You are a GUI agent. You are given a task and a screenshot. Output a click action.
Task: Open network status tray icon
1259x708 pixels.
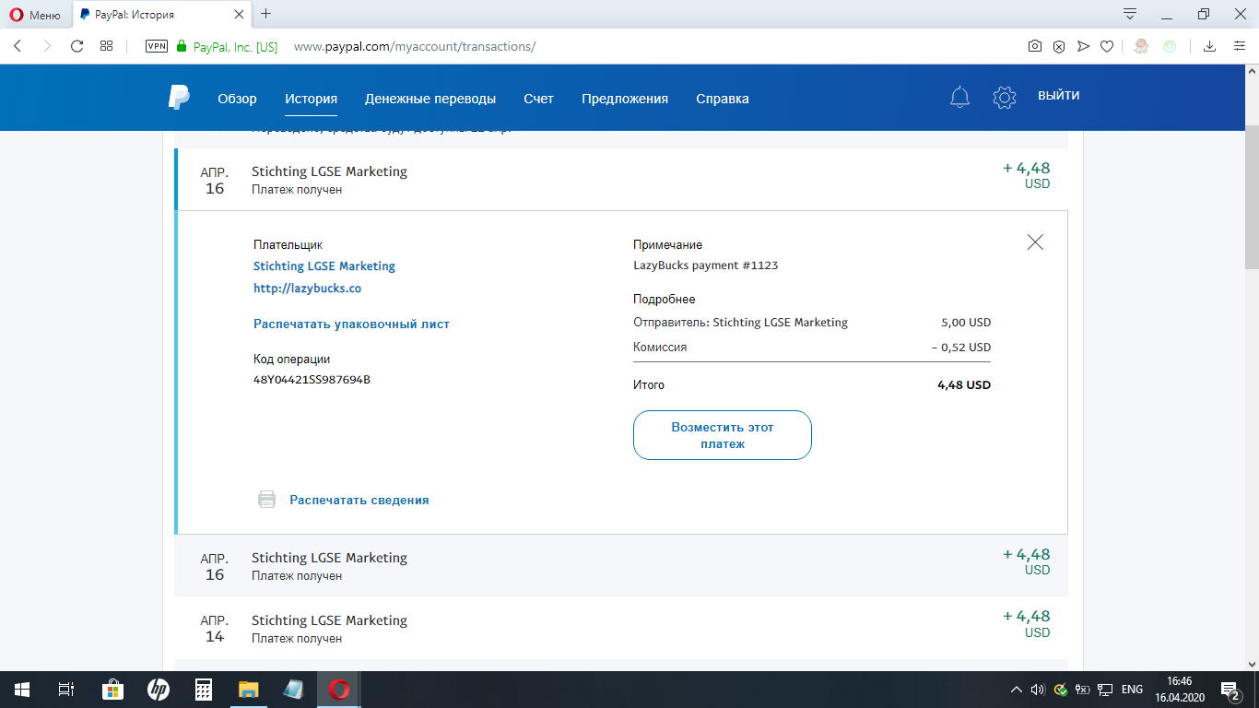1105,690
